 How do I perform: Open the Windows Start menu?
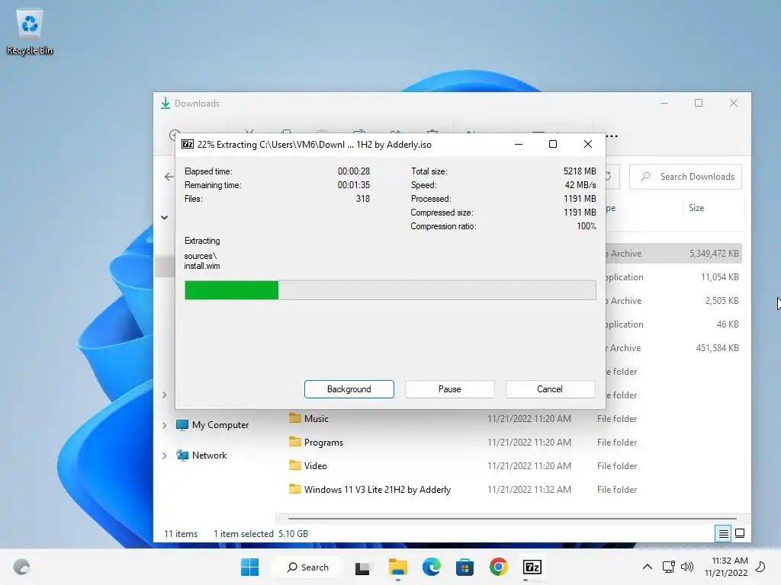(249, 567)
